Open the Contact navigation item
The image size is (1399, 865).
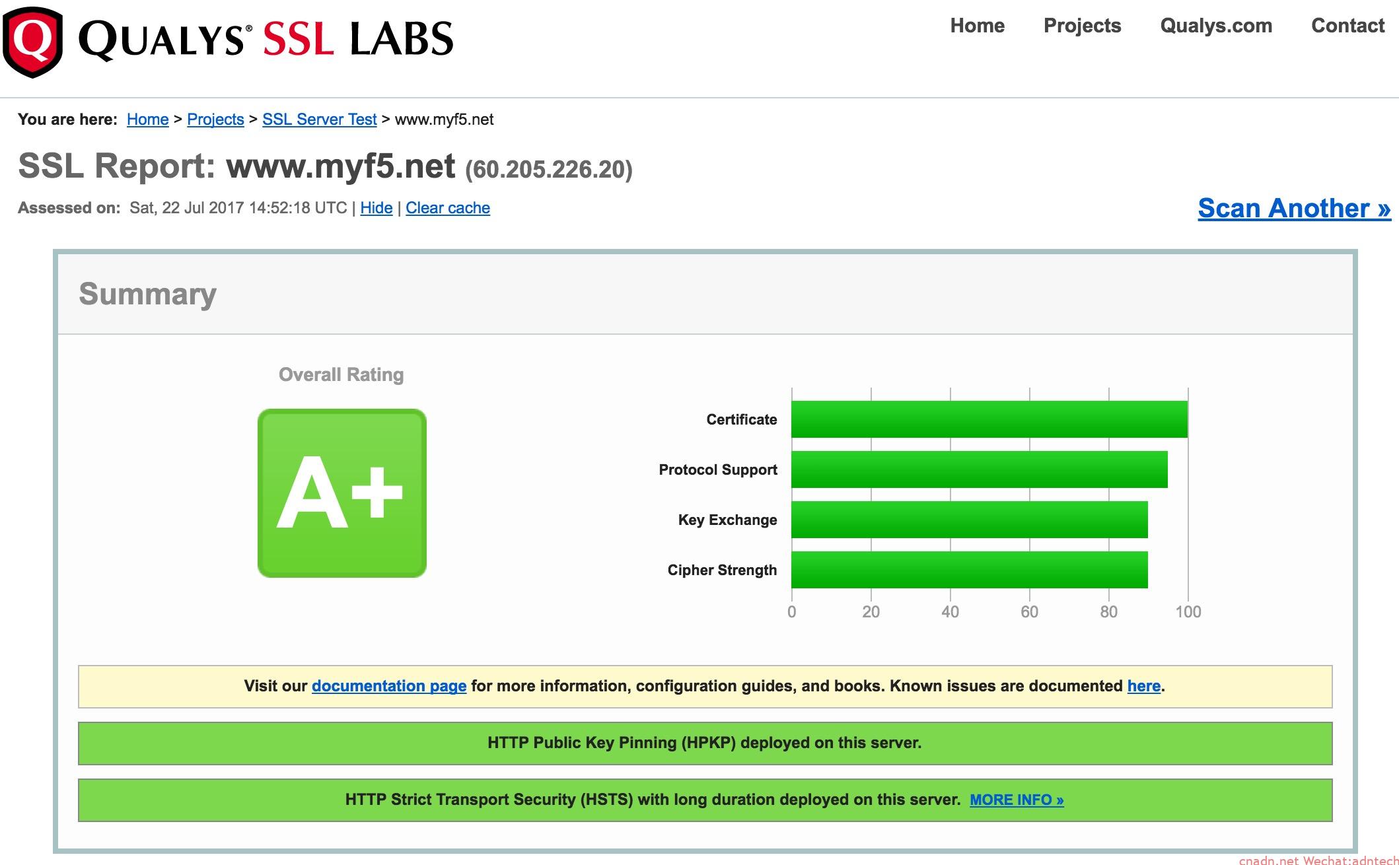pos(1347,26)
